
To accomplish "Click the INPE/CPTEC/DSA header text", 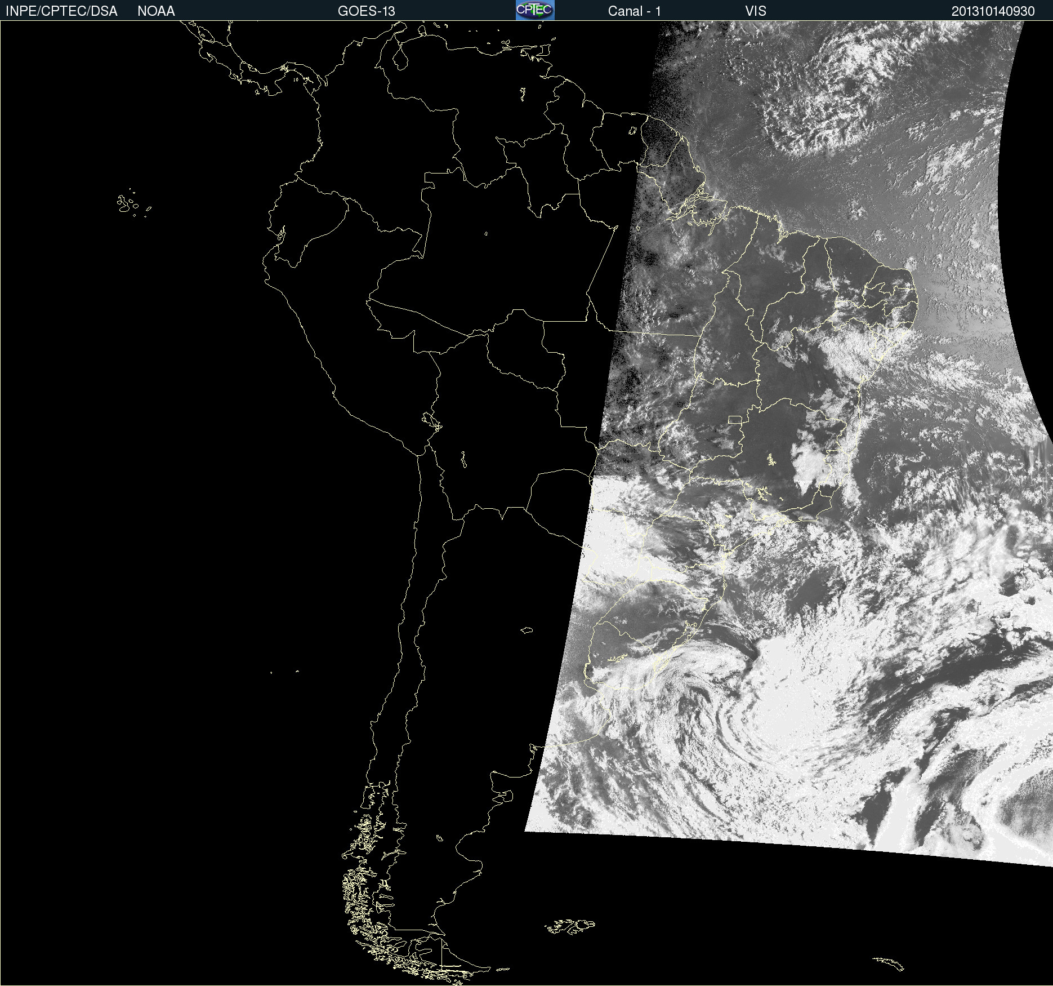I will point(61,11).
